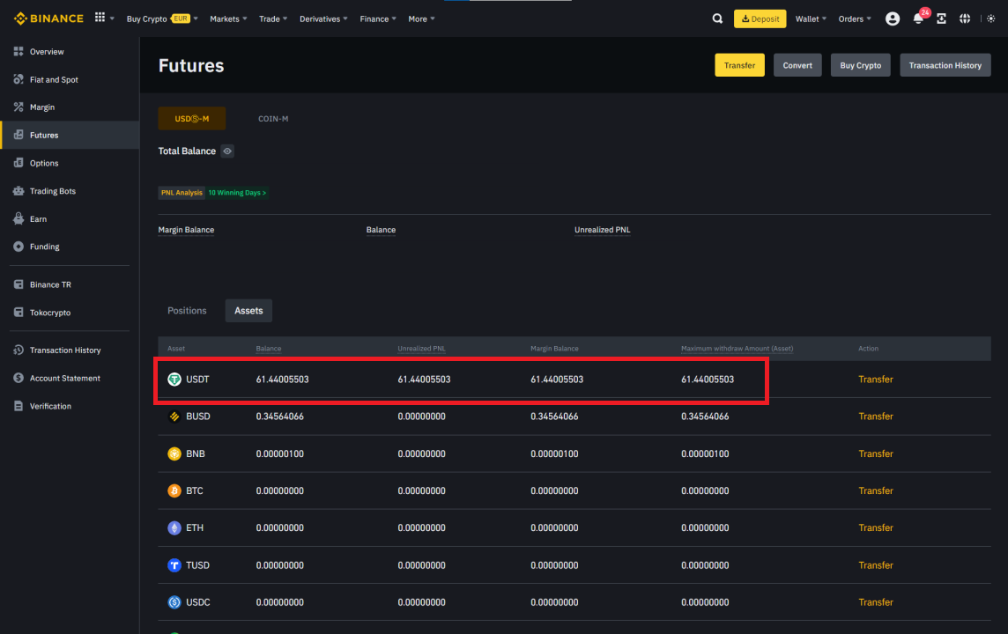Click the Overview sidebar icon
The height and width of the screenshot is (634, 1008).
tap(19, 51)
